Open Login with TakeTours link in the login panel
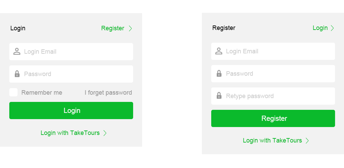Screen dimensions: 344x168 [70, 133]
